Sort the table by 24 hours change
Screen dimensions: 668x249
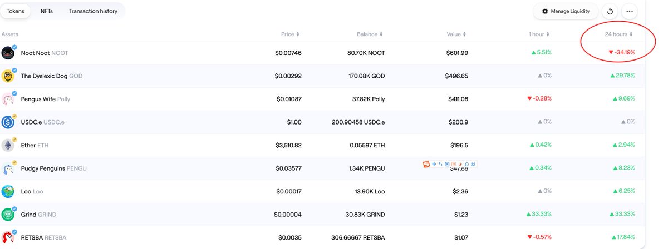619,34
